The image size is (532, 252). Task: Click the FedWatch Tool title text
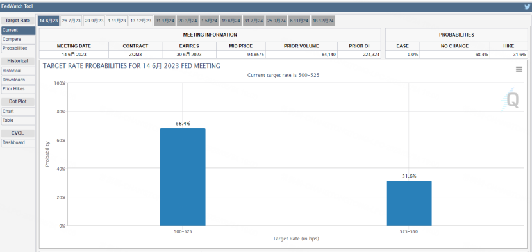17,6
